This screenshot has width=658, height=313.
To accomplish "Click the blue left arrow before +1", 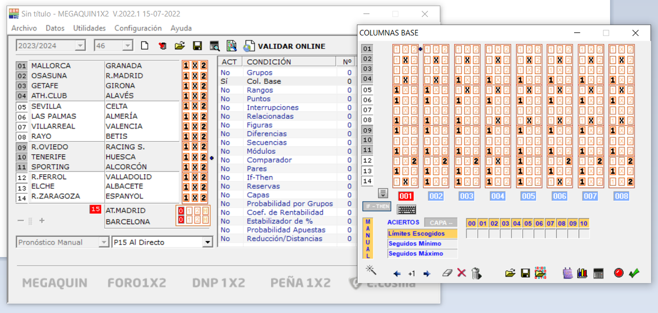I will [397, 273].
